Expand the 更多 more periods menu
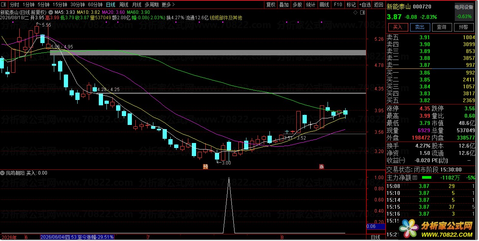 pyautogui.click(x=168, y=5)
